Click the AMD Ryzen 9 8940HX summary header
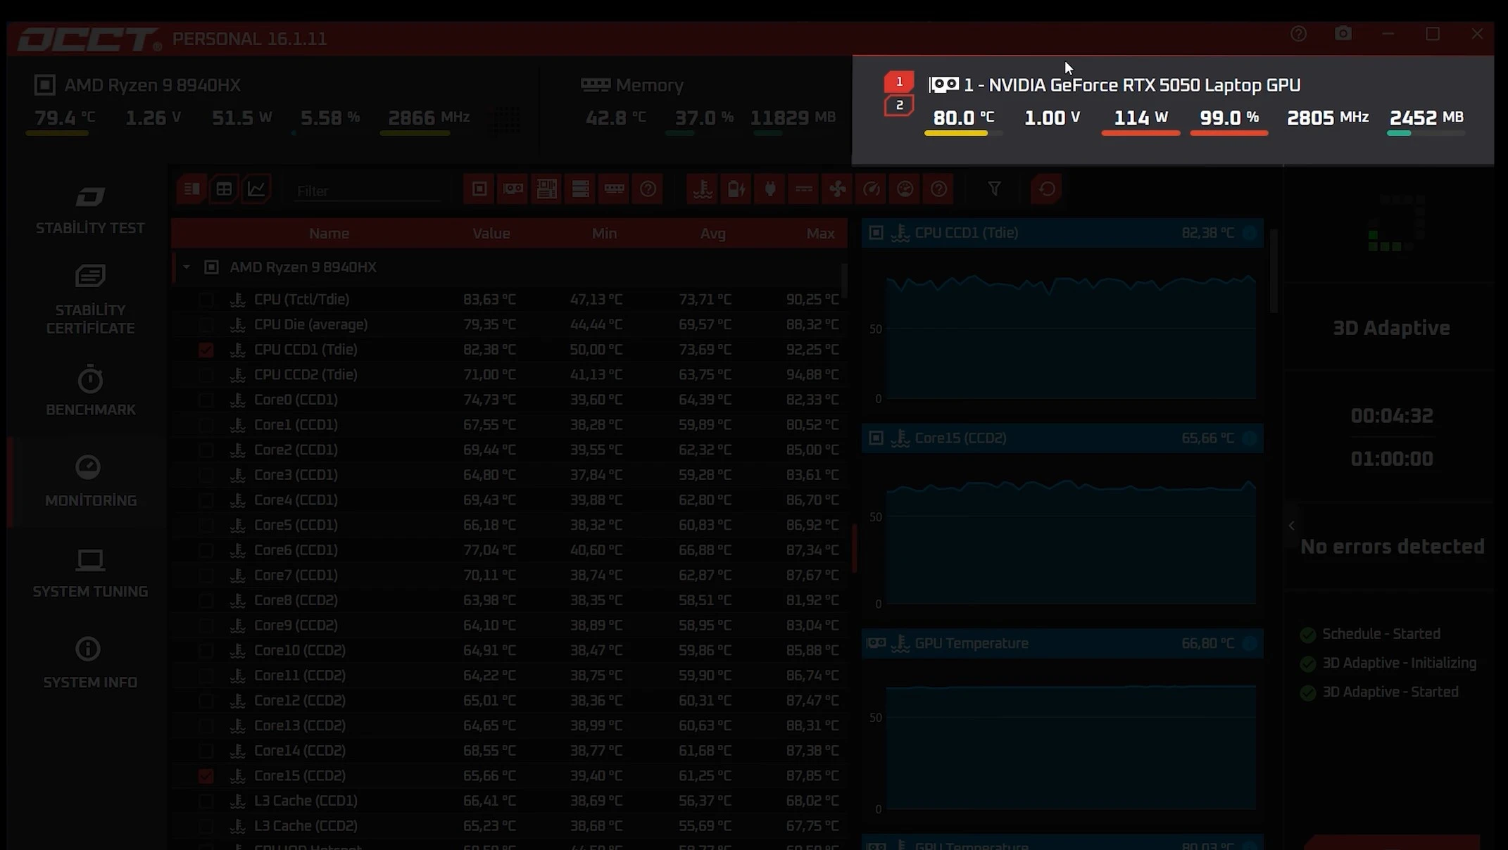 point(152,85)
